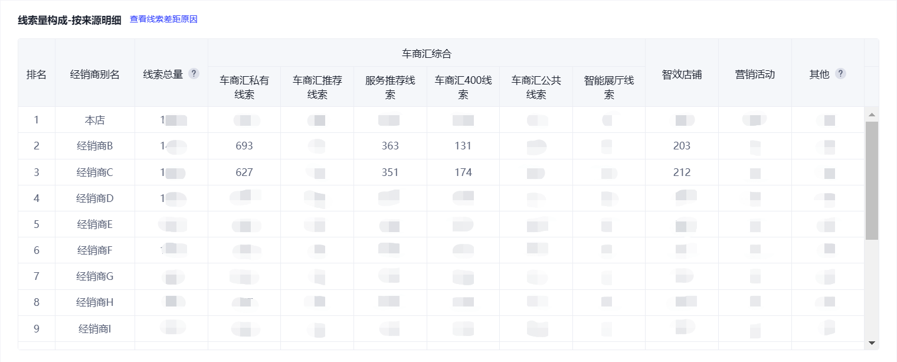The height and width of the screenshot is (362, 897).
Task: Select 车商汇私有线索 column header
Action: pyautogui.click(x=244, y=87)
